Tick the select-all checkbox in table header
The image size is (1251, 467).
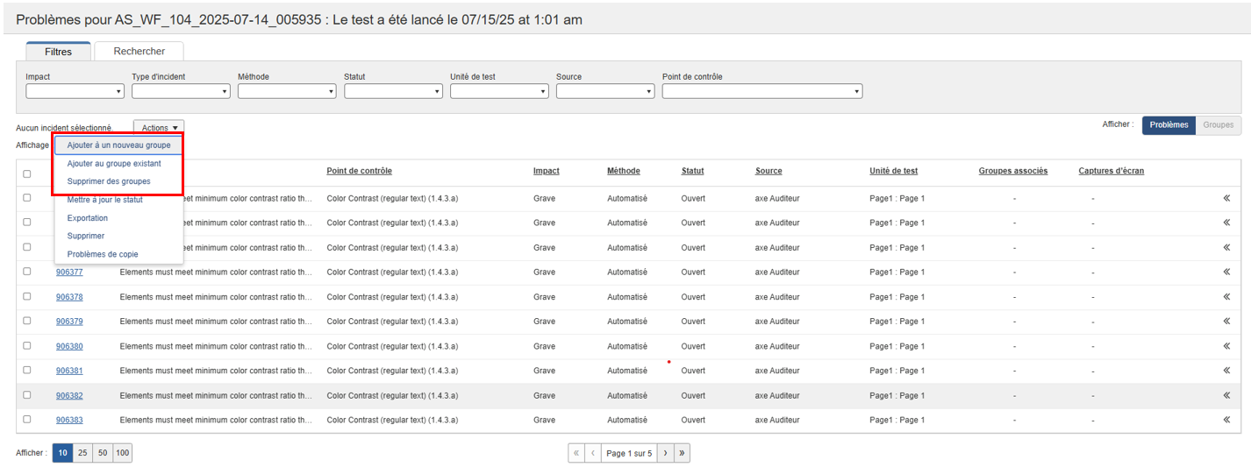click(27, 173)
